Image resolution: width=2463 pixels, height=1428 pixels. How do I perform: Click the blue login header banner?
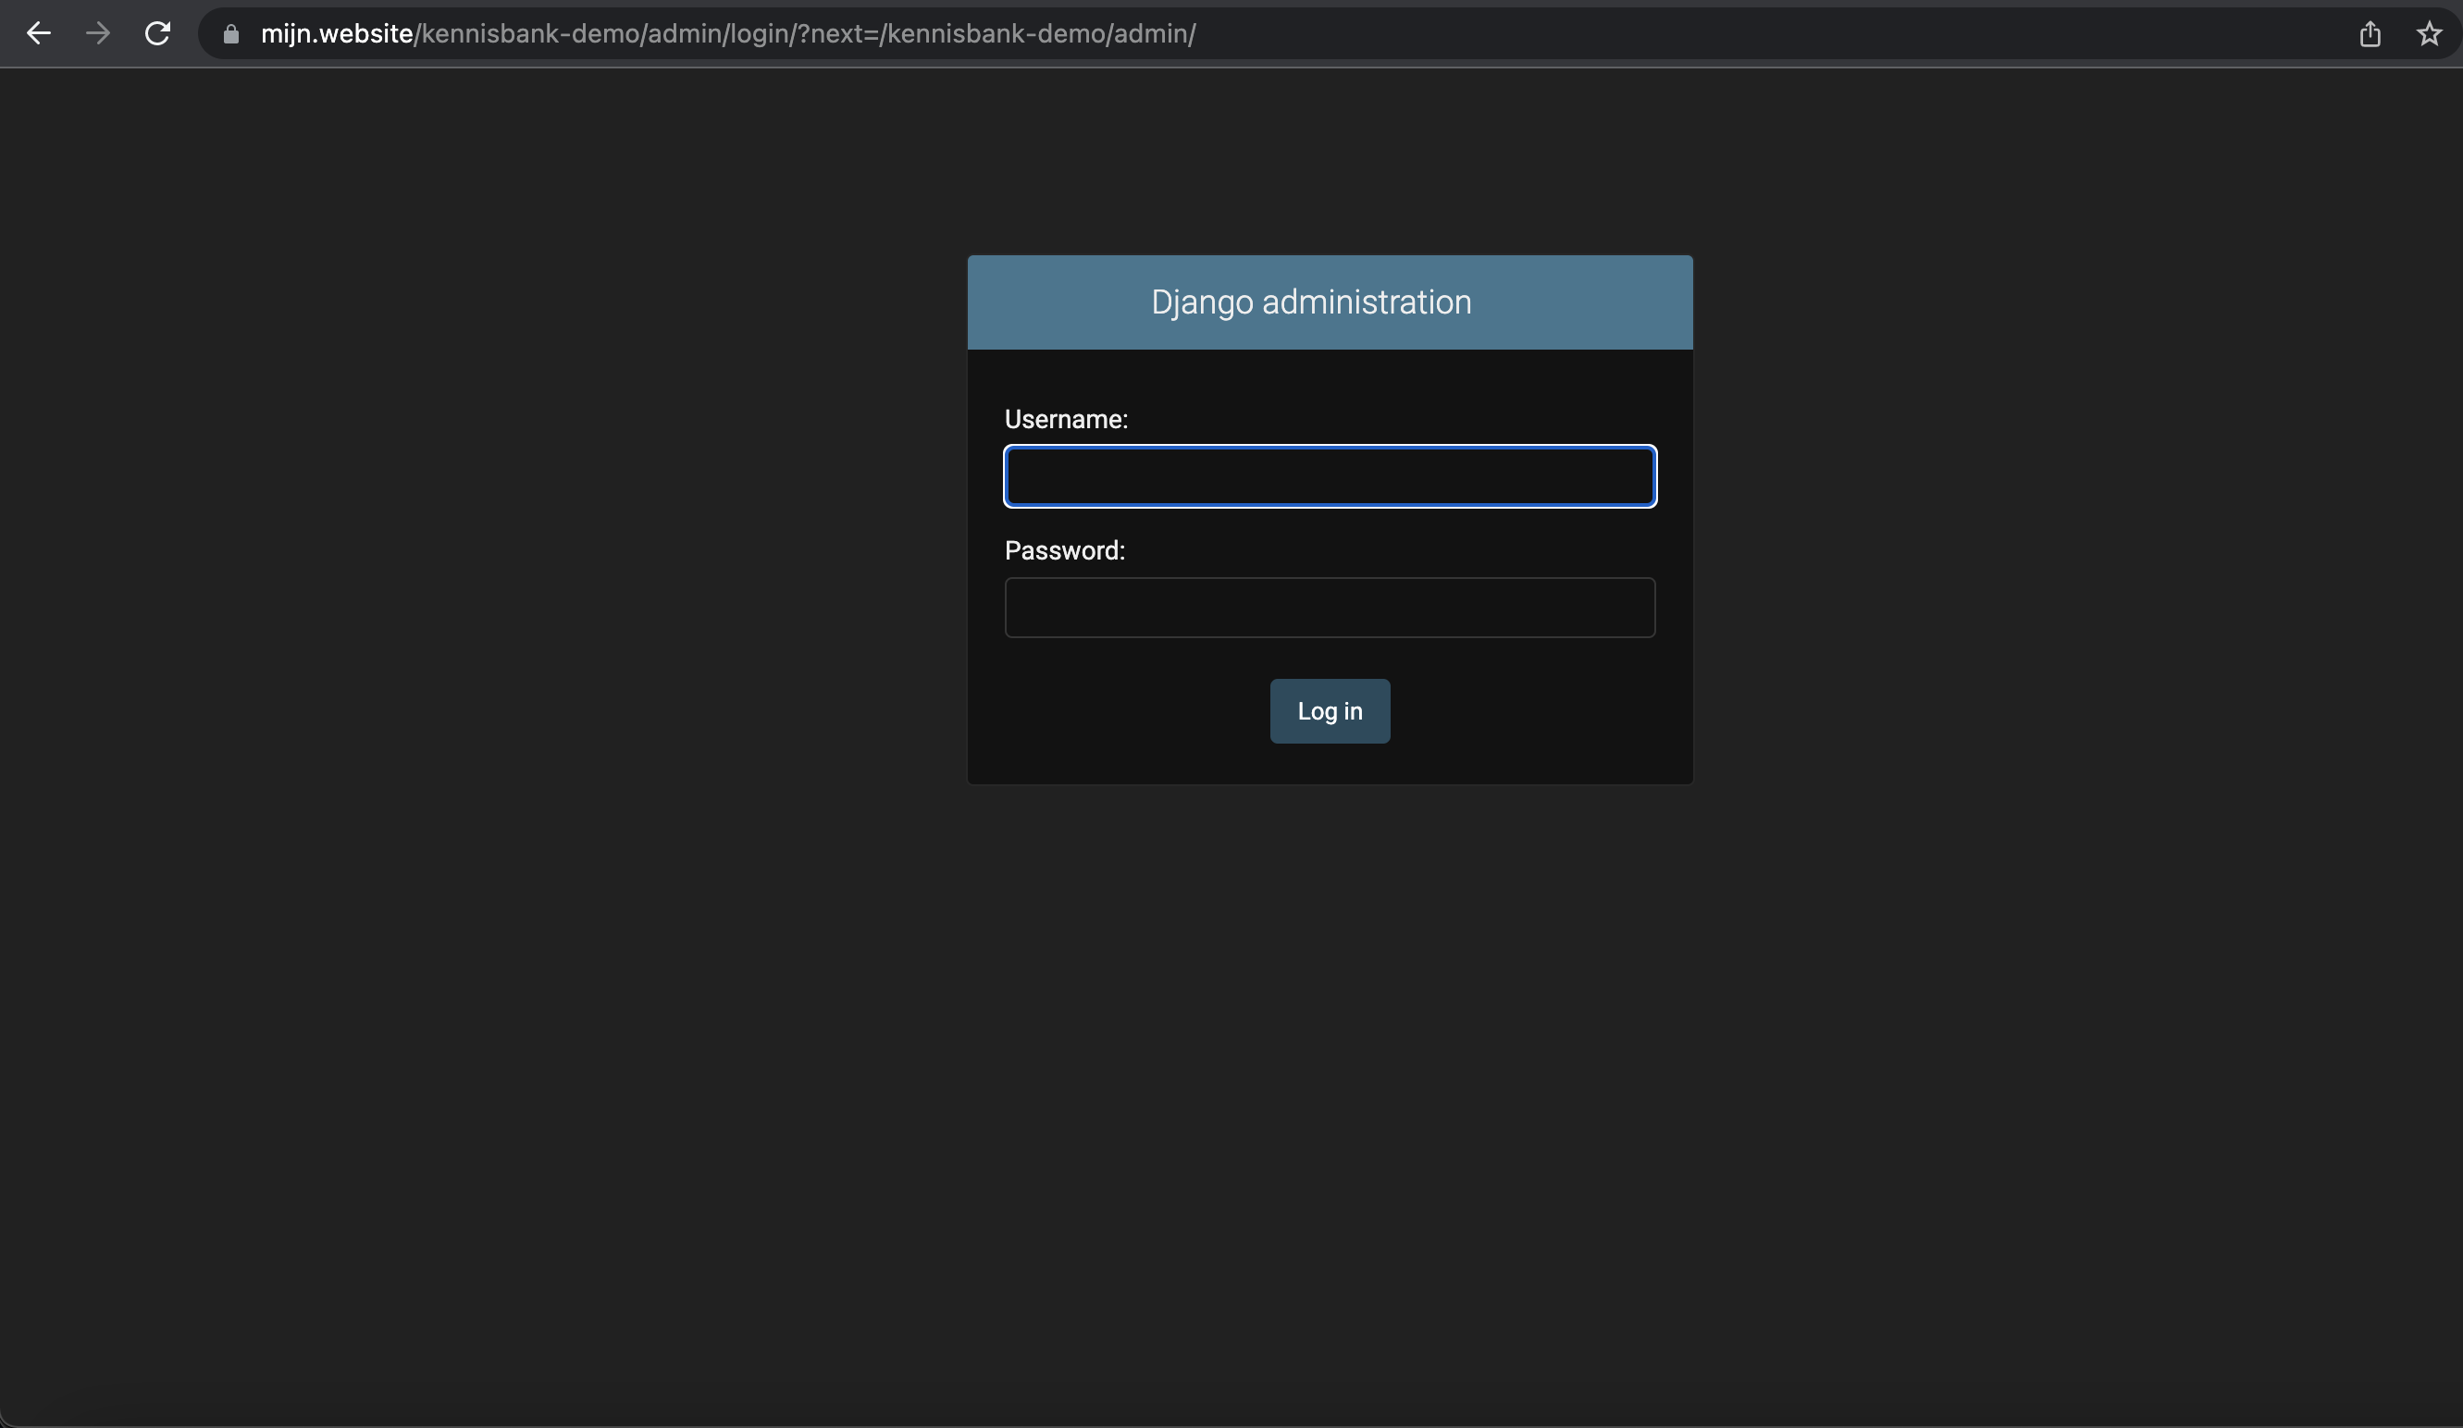(x=1583, y=302)
